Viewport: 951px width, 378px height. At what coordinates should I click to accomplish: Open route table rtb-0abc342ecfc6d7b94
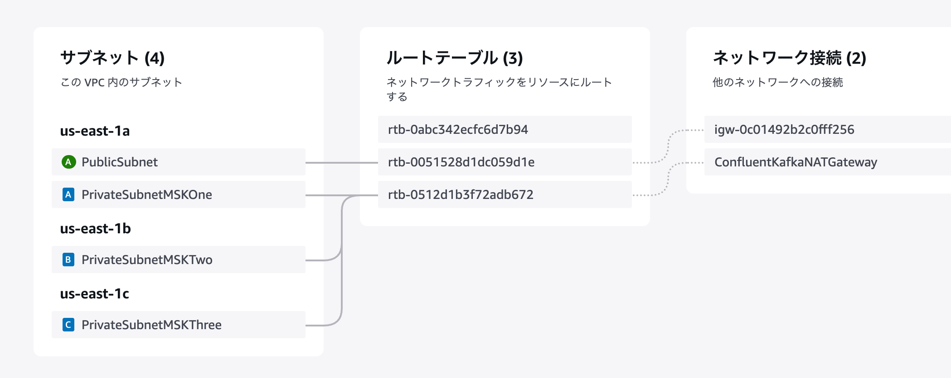pos(505,129)
